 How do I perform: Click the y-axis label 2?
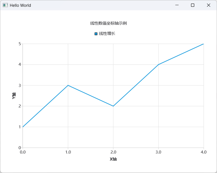[x=20, y=106]
